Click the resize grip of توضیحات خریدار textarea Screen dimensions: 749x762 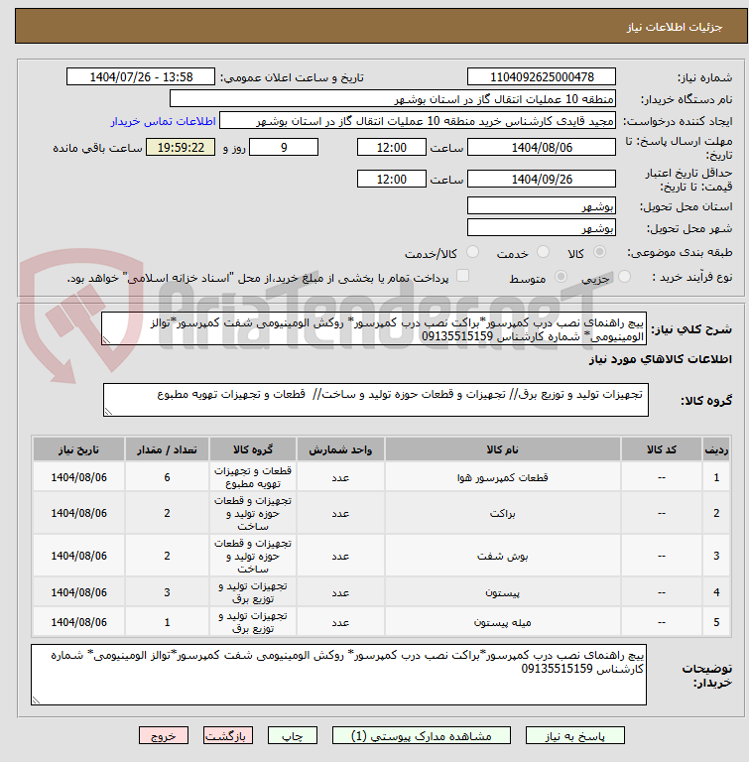coord(36,699)
